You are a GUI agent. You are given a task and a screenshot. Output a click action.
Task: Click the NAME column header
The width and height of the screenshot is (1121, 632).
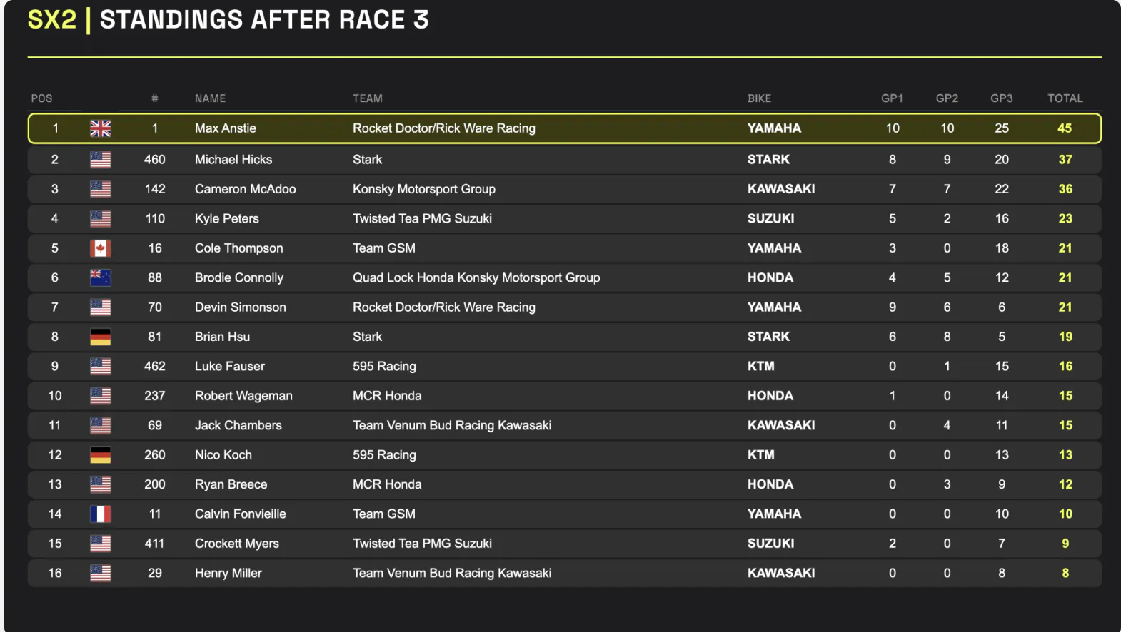[x=210, y=98]
